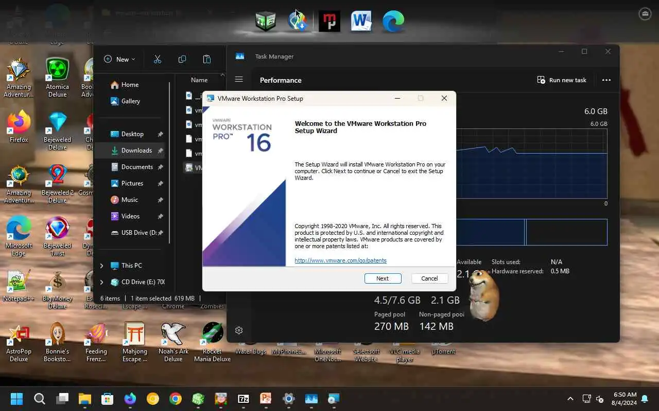The image size is (659, 411).
Task: Click the Task Manager taskbar icon
Action: [311, 399]
